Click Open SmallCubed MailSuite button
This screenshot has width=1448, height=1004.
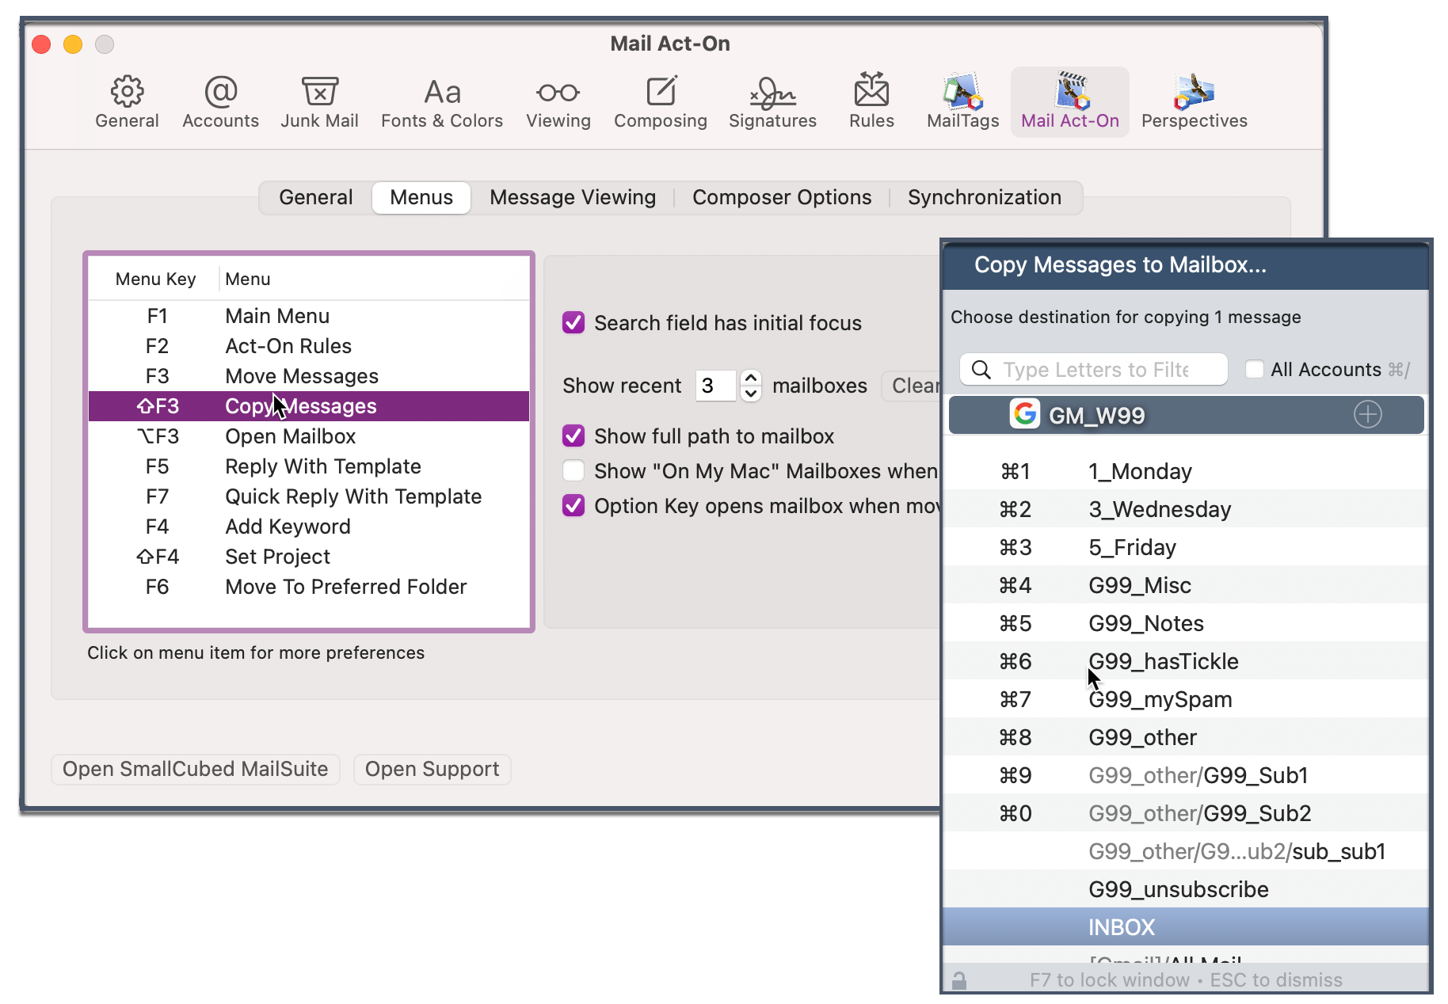click(x=196, y=770)
